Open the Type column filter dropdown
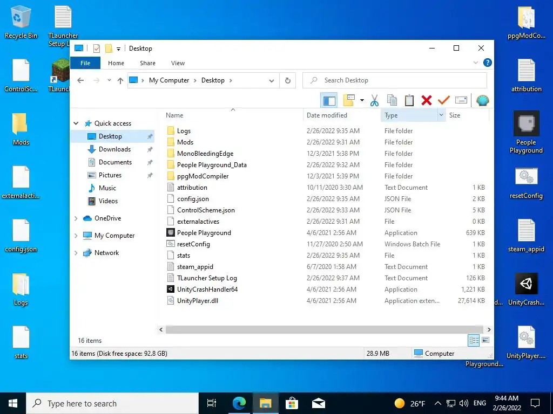 click(x=441, y=115)
